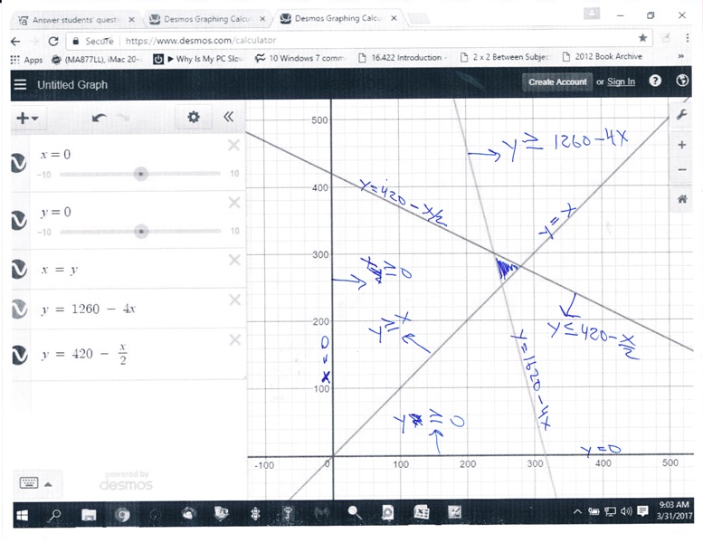Open 2 x 2 Between Subjects bookmark
This screenshot has height=543, width=703.
coord(505,57)
